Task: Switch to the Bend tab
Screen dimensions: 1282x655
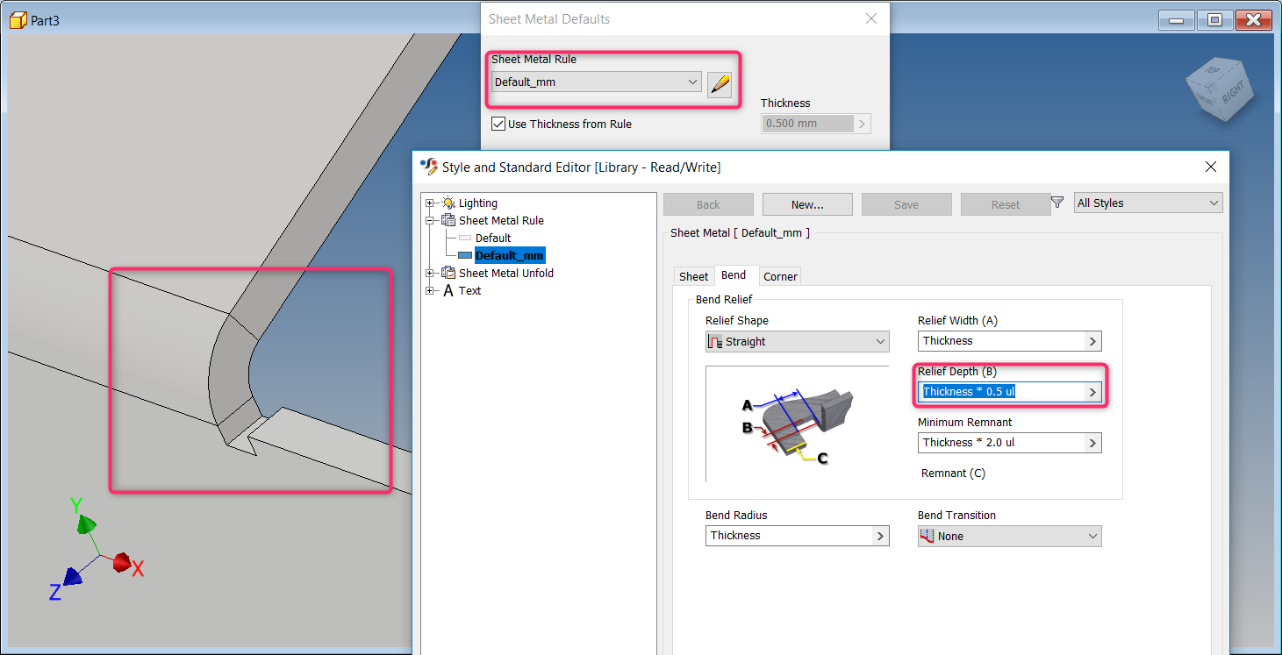Action: coord(734,275)
